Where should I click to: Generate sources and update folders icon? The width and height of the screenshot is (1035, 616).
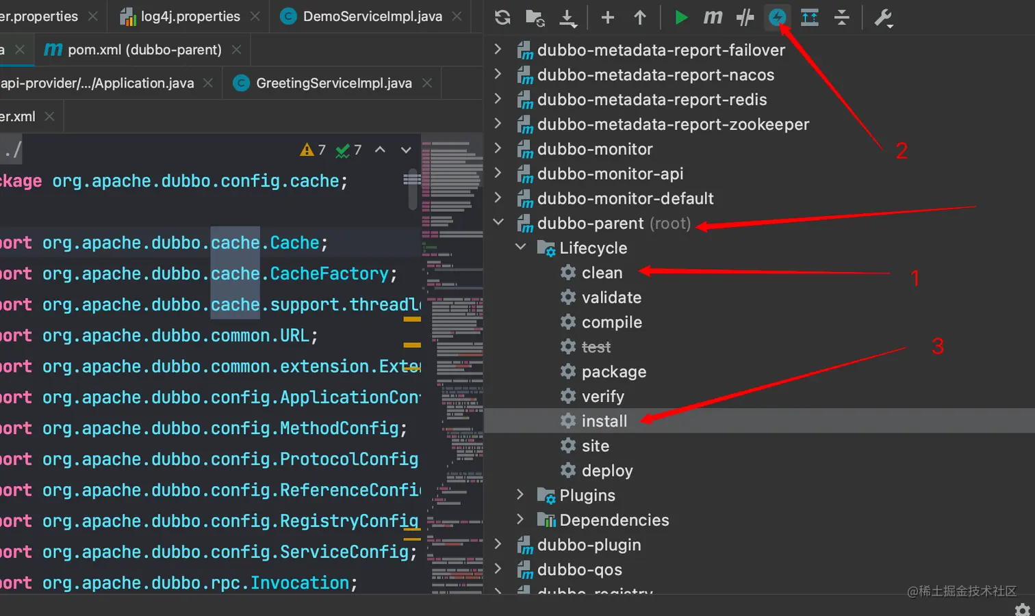[535, 17]
